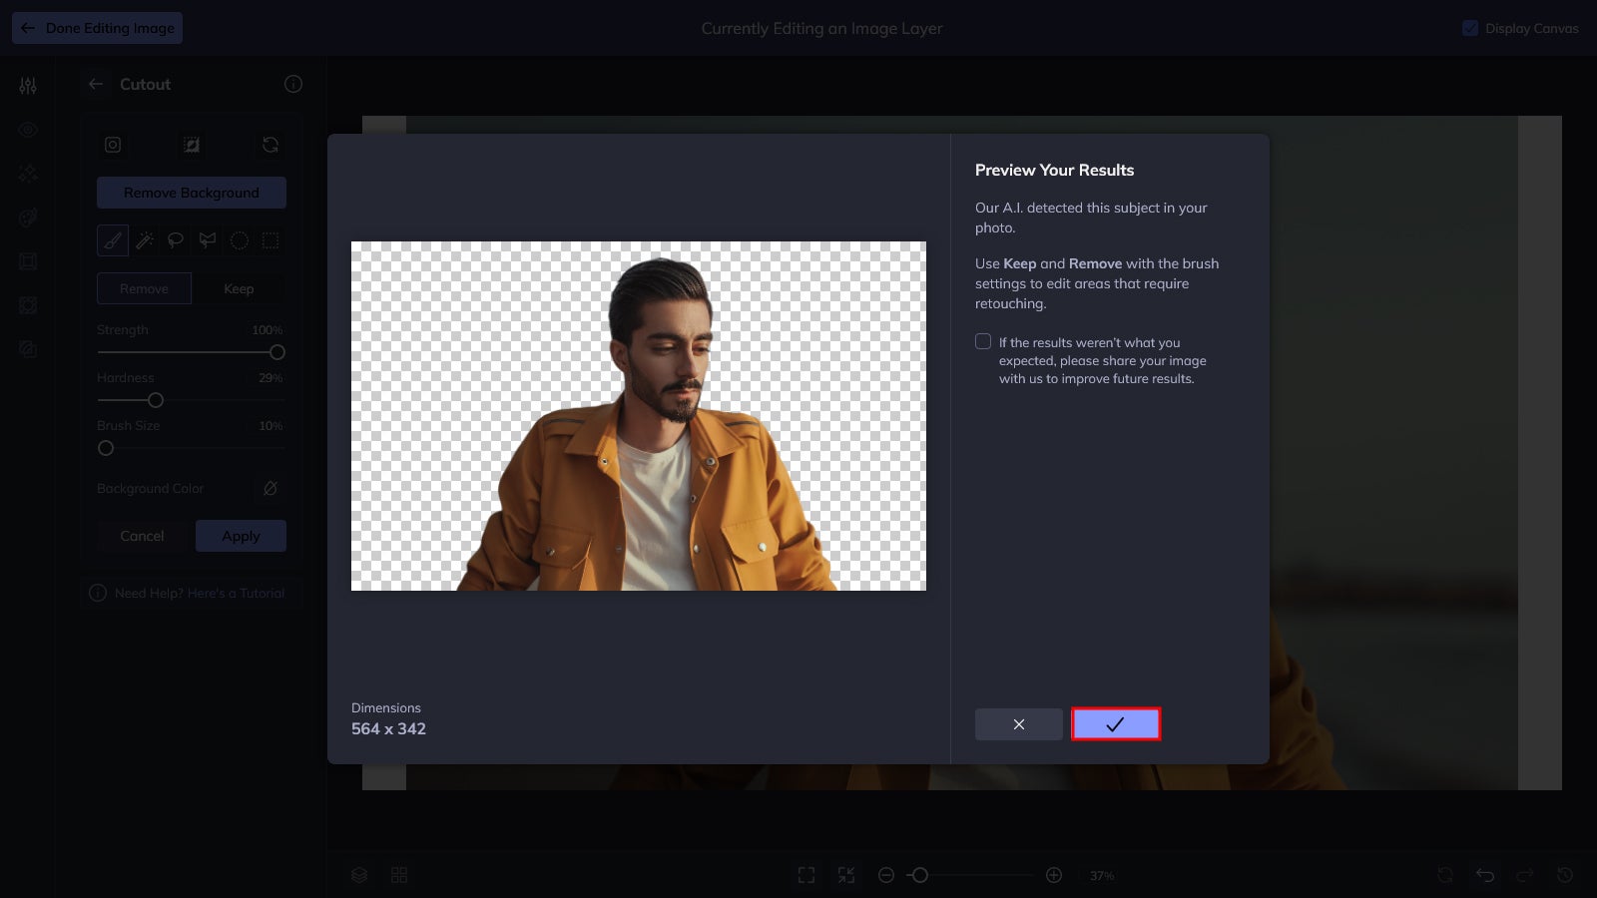Toggle the Display Canvas checkbox

(1469, 28)
